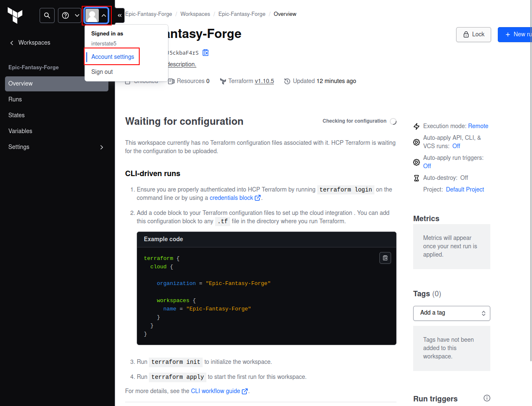Open the CLI workflow guide link
Screen dimensions: 532x406
click(x=219, y=391)
